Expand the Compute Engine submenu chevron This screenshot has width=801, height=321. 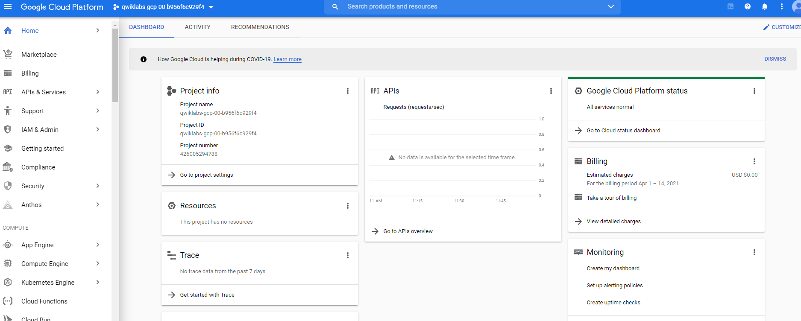(98, 263)
